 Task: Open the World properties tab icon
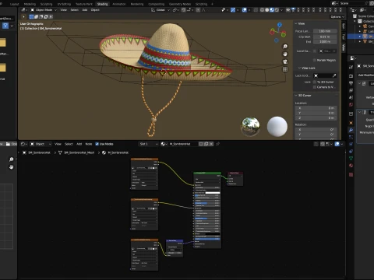(x=351, y=105)
